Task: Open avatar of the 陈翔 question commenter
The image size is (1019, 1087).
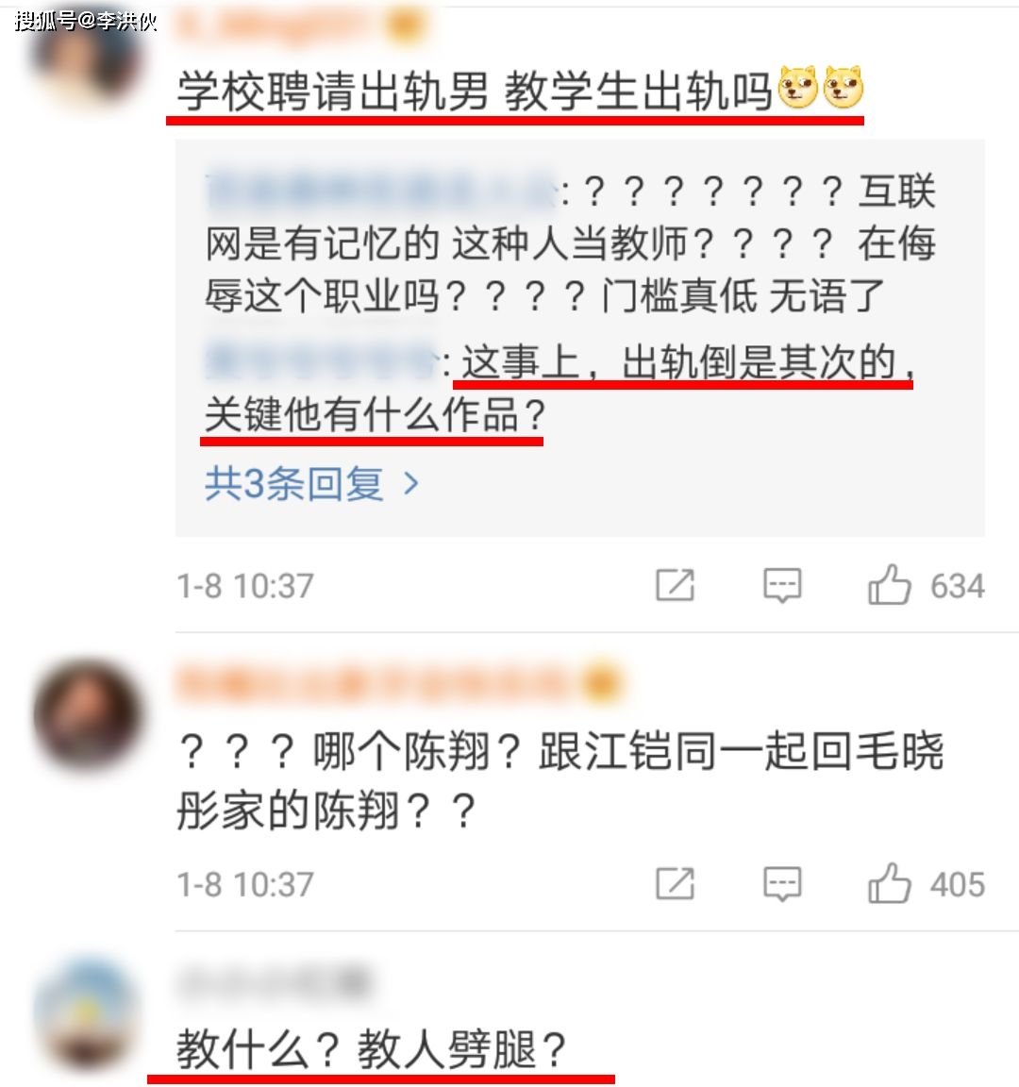Action: (87, 714)
